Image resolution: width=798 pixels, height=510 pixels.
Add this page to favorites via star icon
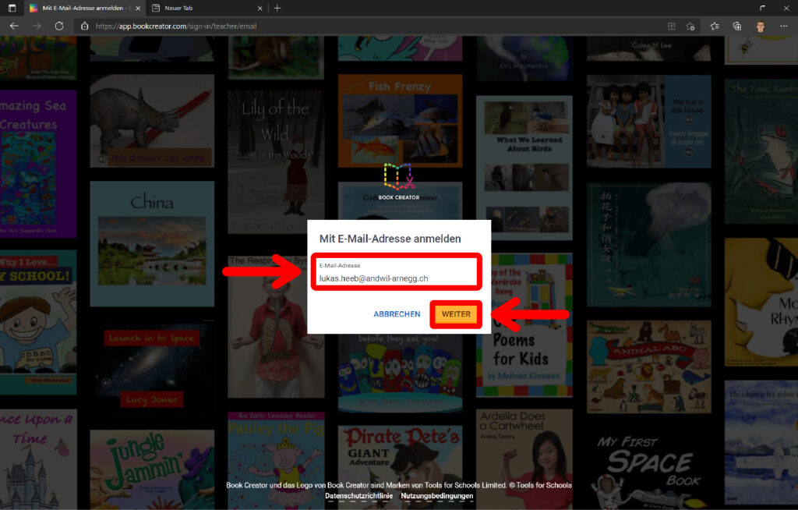(690, 26)
